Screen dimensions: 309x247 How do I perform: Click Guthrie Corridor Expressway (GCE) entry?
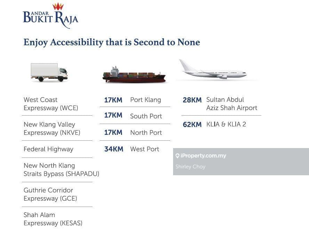[50, 194]
